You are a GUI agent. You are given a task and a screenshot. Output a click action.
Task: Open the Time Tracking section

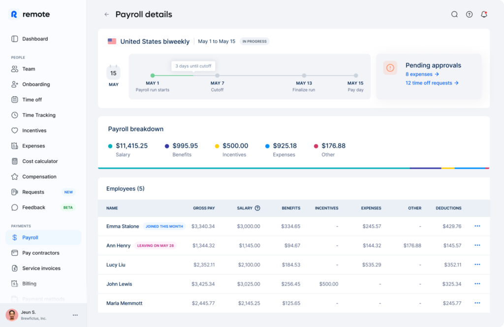(x=15, y=115)
